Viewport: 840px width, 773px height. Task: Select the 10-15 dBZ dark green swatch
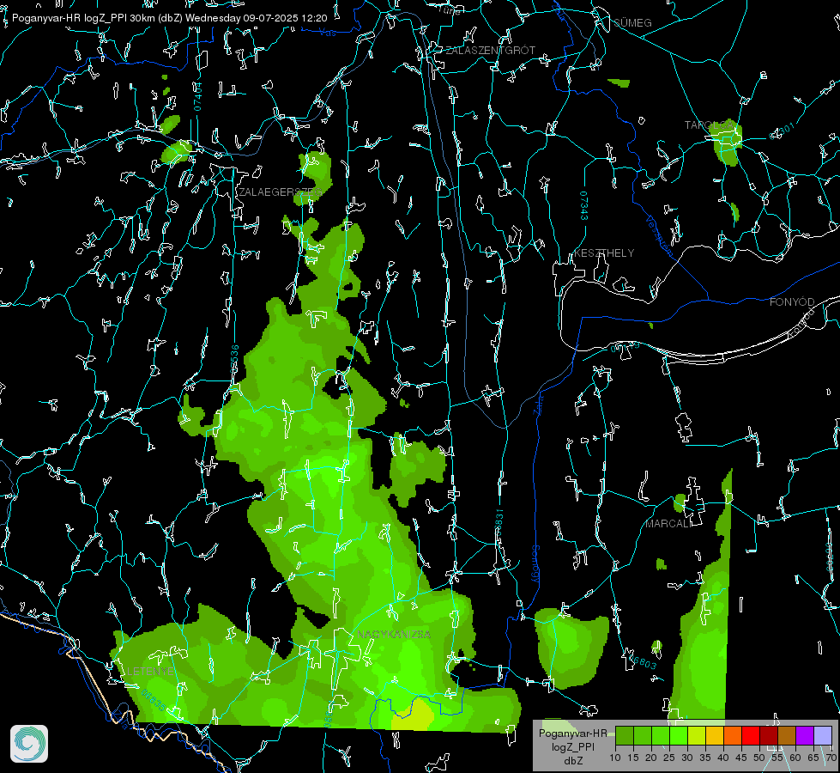624,735
